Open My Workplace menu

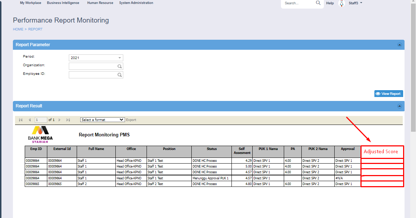(x=30, y=3)
